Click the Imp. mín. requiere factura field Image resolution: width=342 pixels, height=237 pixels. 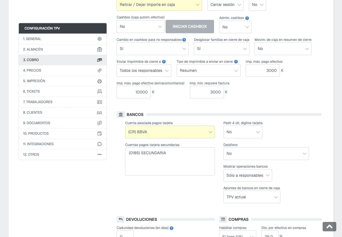coord(207,92)
